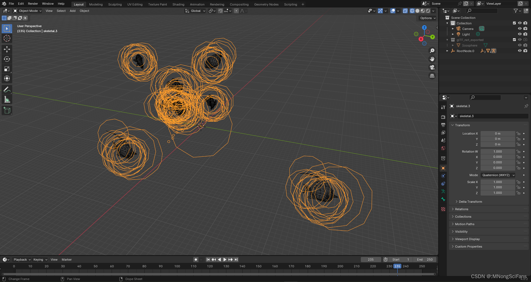The image size is (531, 282).
Task: Open the timeline Marker menu
Action: pos(67,260)
